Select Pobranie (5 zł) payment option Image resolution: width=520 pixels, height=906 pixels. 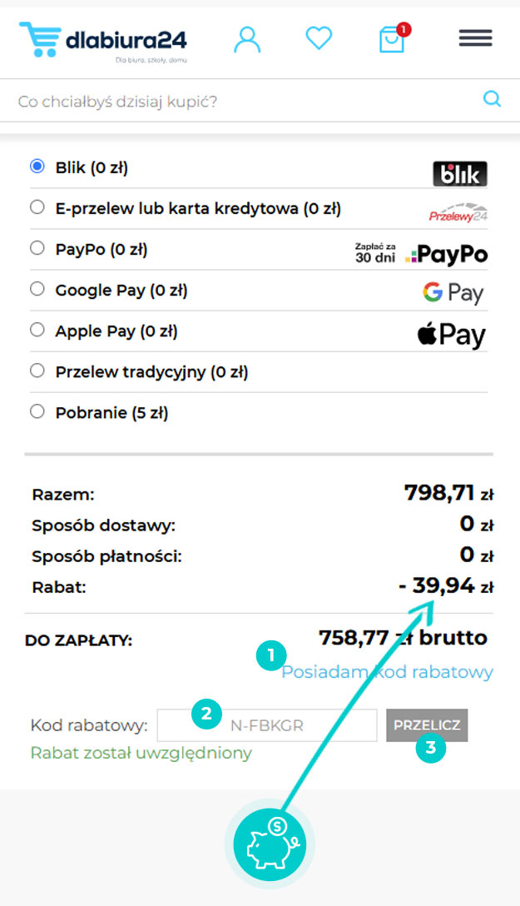pos(37,411)
